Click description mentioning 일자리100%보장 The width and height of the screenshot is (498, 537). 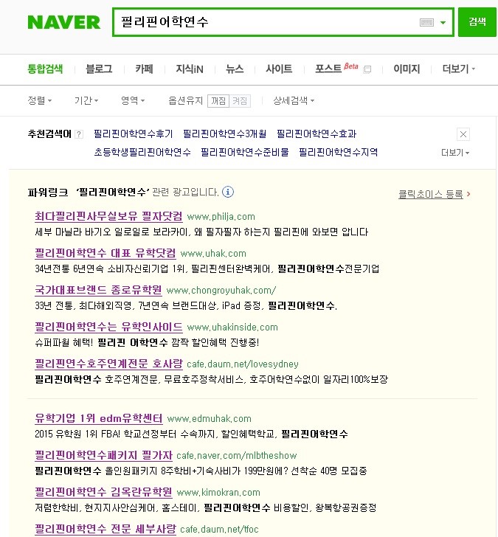point(211,379)
